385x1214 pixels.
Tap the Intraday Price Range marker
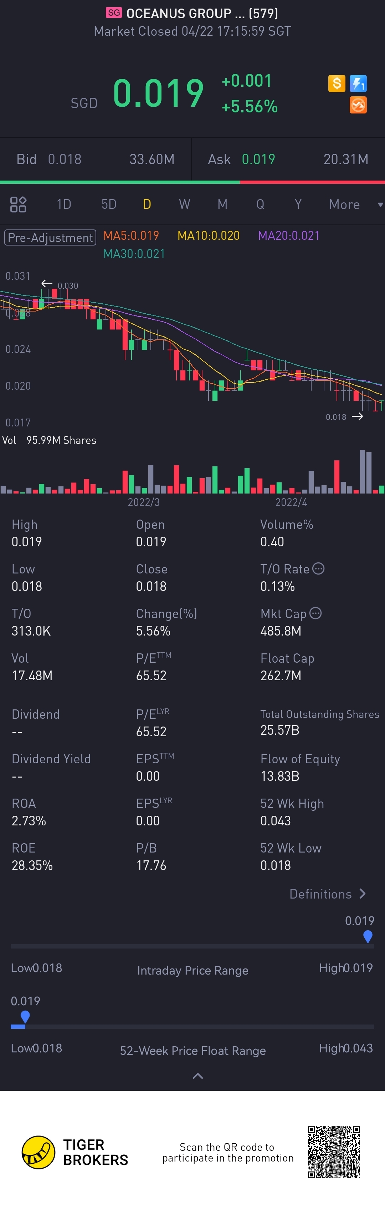point(368,936)
